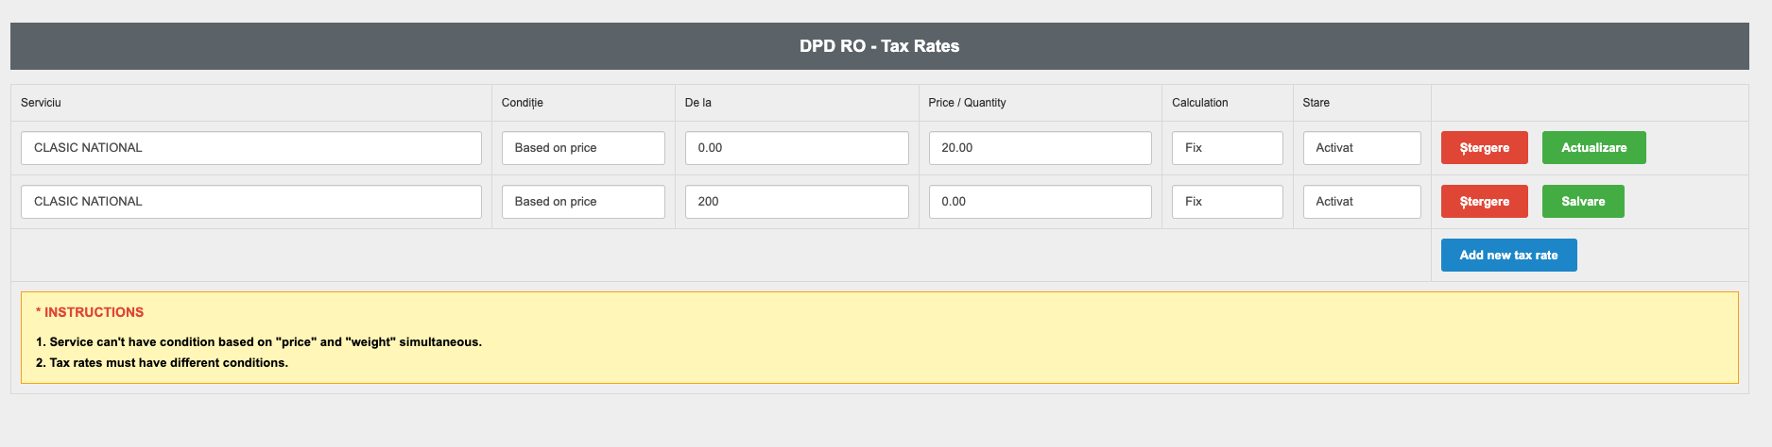Open Serviciu dropdown in the row with Salvare
1772x447 pixels.
pyautogui.click(x=250, y=202)
